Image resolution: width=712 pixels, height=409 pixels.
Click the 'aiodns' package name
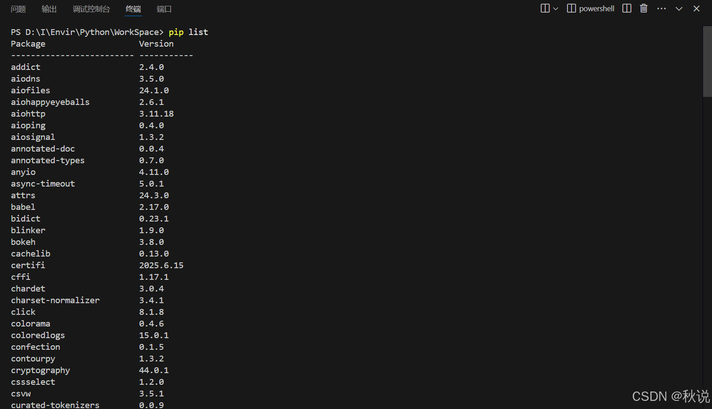pyautogui.click(x=26, y=78)
